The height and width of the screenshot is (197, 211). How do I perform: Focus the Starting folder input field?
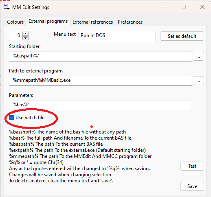(x=101, y=56)
